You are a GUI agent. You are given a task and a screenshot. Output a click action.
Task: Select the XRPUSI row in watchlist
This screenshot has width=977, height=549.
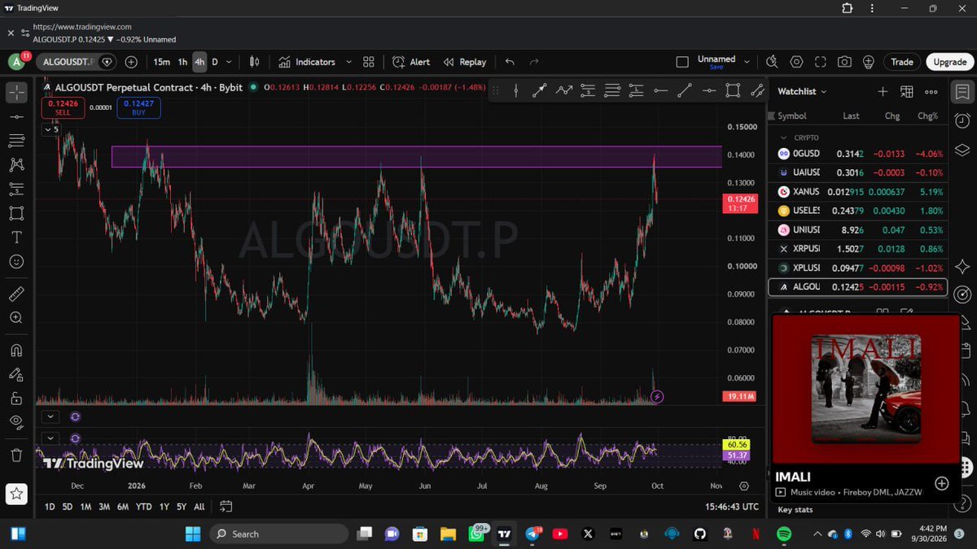(857, 248)
